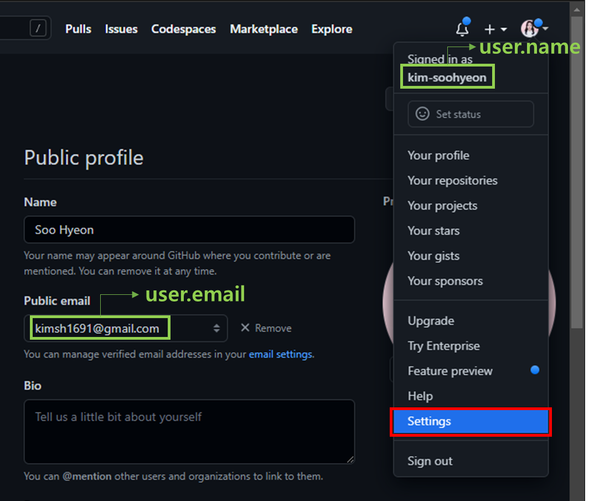
Task: Open Settings from the user menu
Action: click(471, 421)
